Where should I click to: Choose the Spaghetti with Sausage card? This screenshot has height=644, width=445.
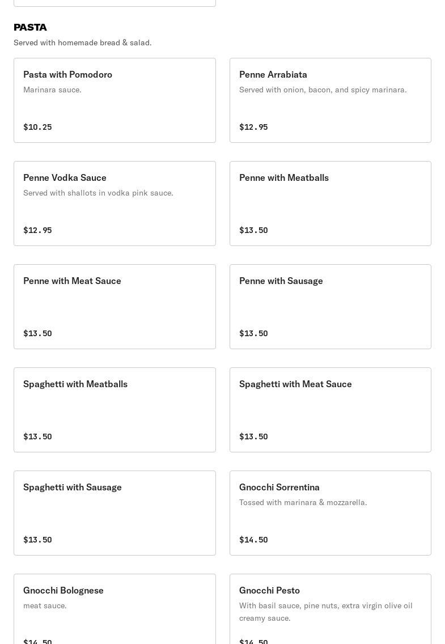pyautogui.click(x=115, y=513)
